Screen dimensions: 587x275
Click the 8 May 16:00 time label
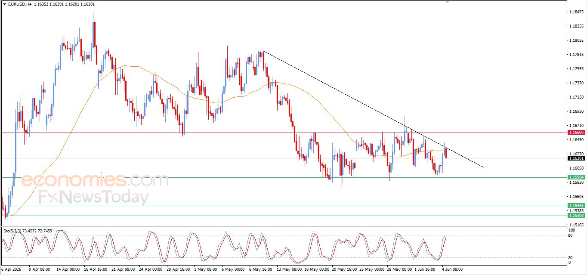click(x=261, y=269)
